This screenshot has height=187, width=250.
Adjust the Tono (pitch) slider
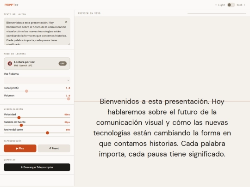tap(37, 91)
